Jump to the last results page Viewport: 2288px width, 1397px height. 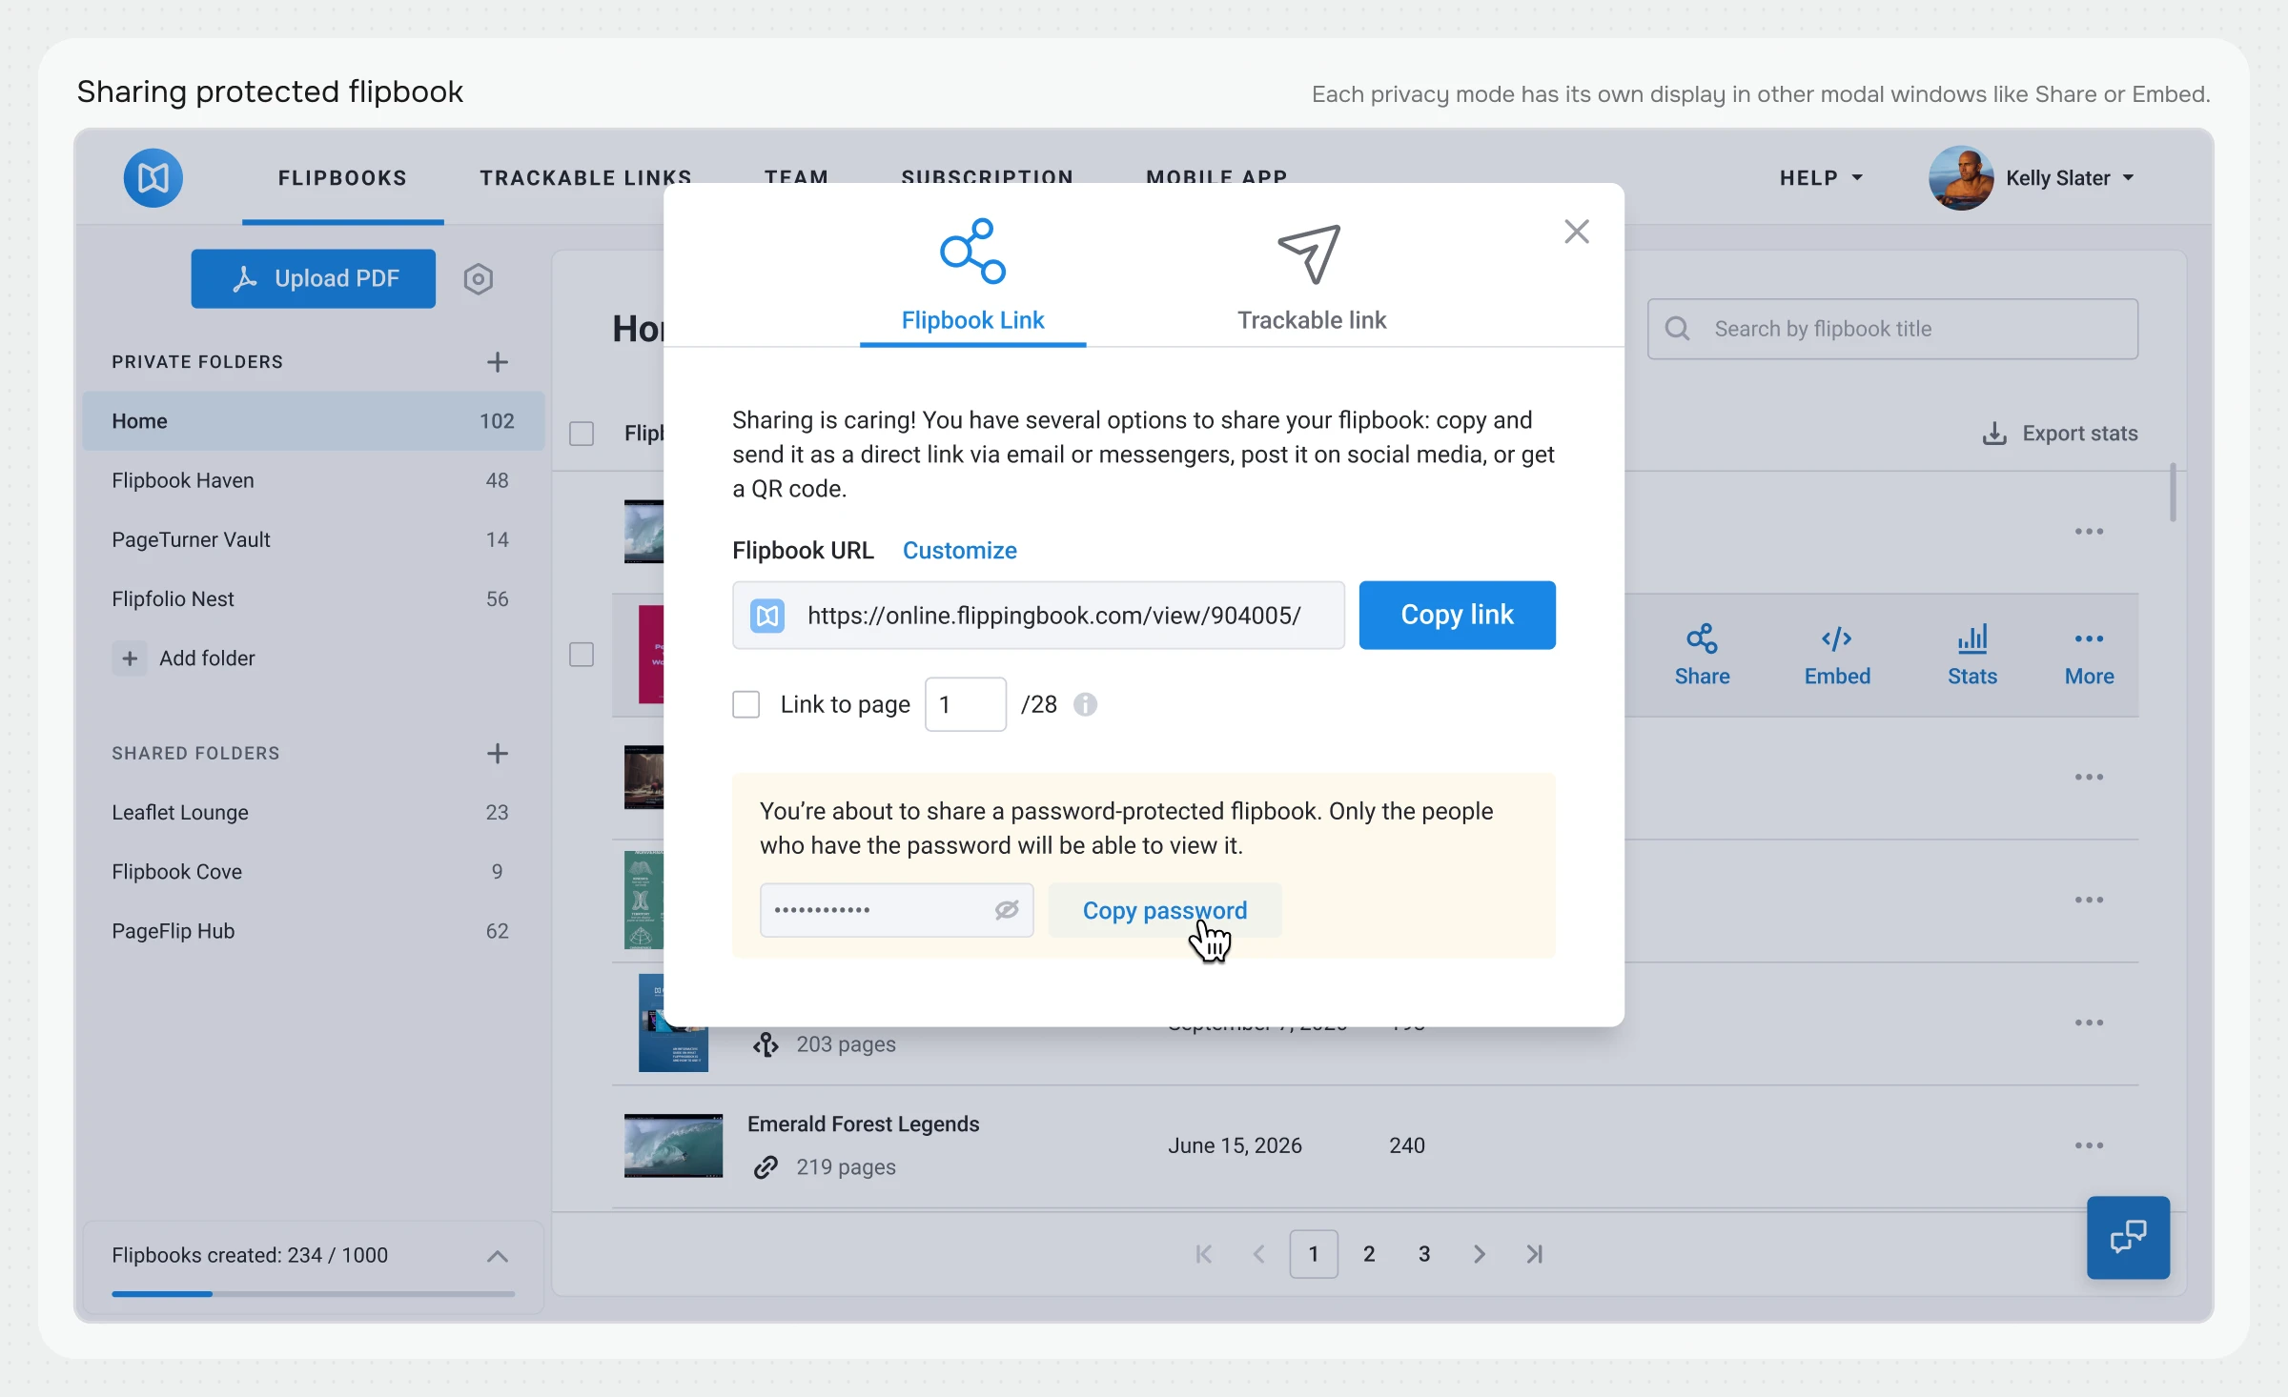click(x=1534, y=1254)
